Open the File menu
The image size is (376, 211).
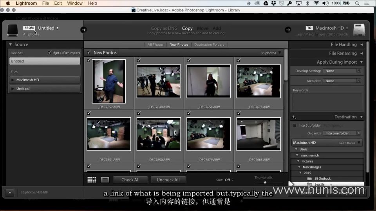(x=45, y=3)
